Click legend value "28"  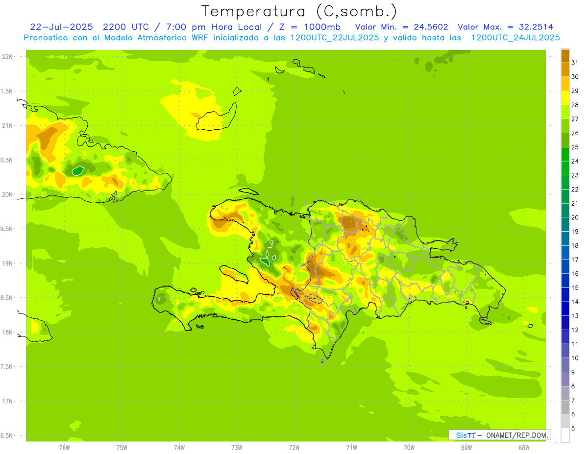(575, 105)
